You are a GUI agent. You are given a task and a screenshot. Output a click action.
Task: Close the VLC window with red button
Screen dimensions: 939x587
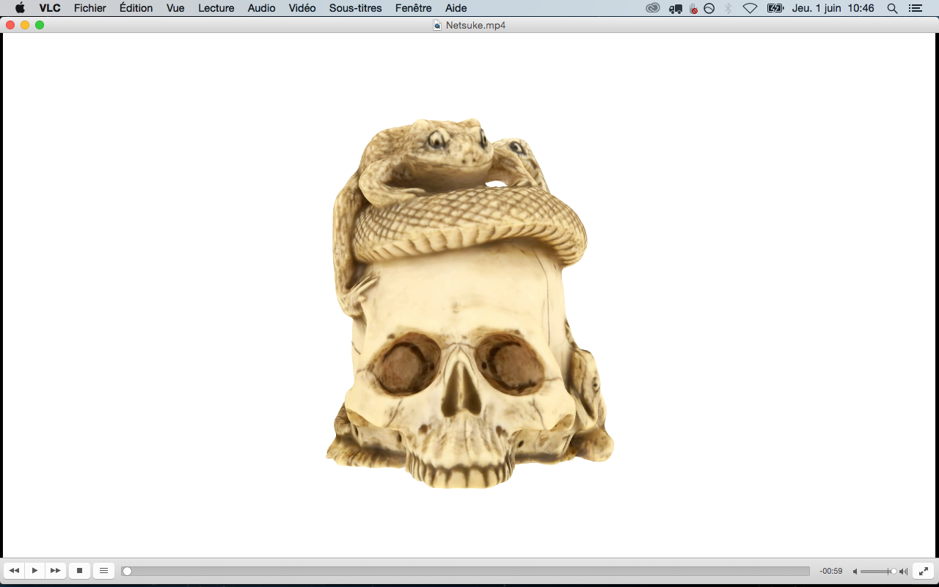10,25
